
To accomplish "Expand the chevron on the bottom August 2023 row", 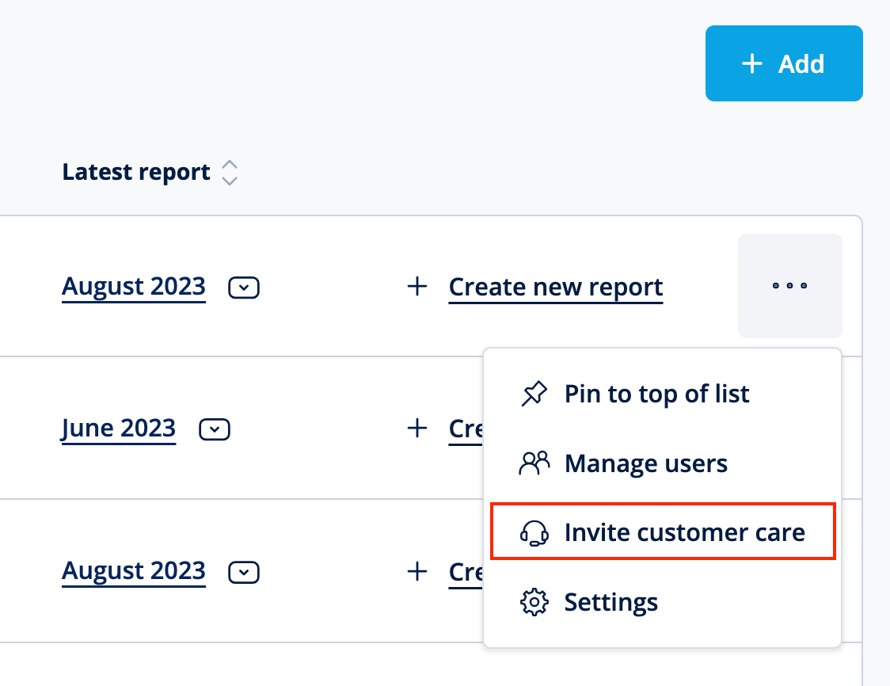I will [243, 571].
